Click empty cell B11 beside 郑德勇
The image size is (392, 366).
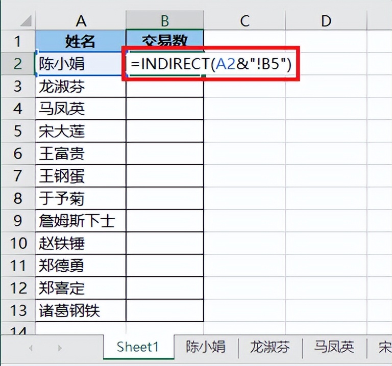pos(165,266)
